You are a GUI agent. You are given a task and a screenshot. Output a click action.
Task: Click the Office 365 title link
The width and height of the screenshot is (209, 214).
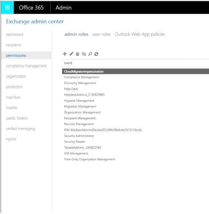(x=31, y=8)
